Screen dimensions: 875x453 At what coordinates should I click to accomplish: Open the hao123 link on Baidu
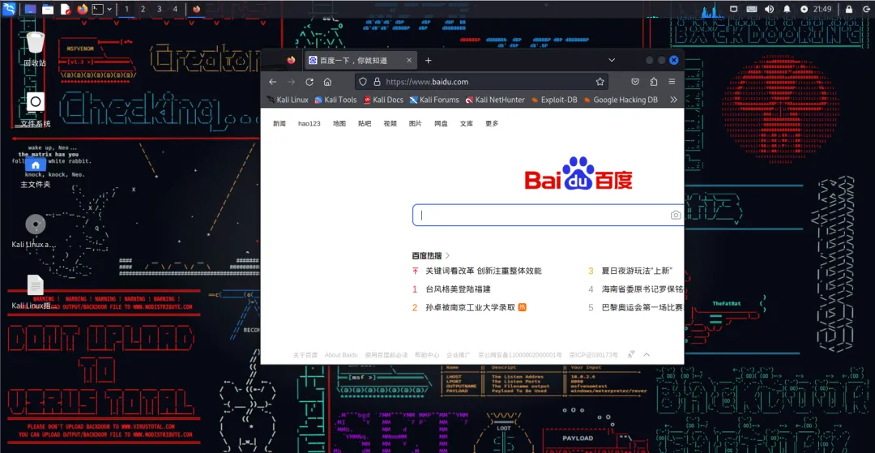coord(309,124)
